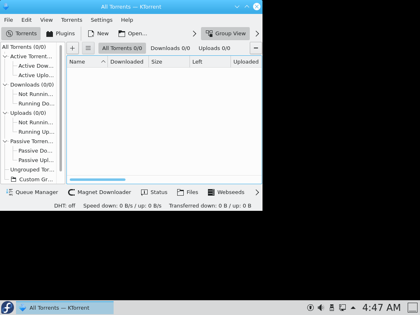Collapse the Uploads (0/0) group
The height and width of the screenshot is (315, 420).
[x=5, y=113]
